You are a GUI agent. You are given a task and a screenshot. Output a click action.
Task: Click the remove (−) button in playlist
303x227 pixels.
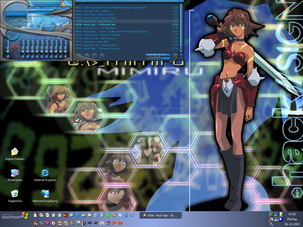tap(87, 55)
